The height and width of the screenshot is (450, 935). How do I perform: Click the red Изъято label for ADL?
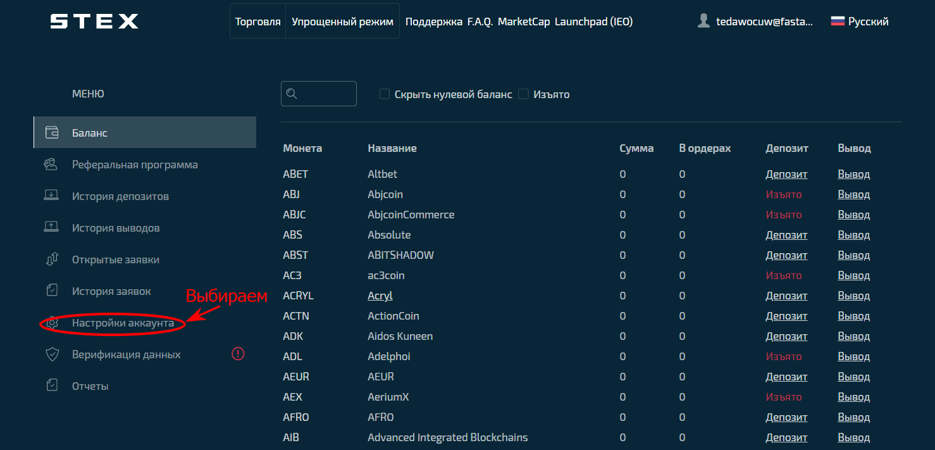point(783,356)
